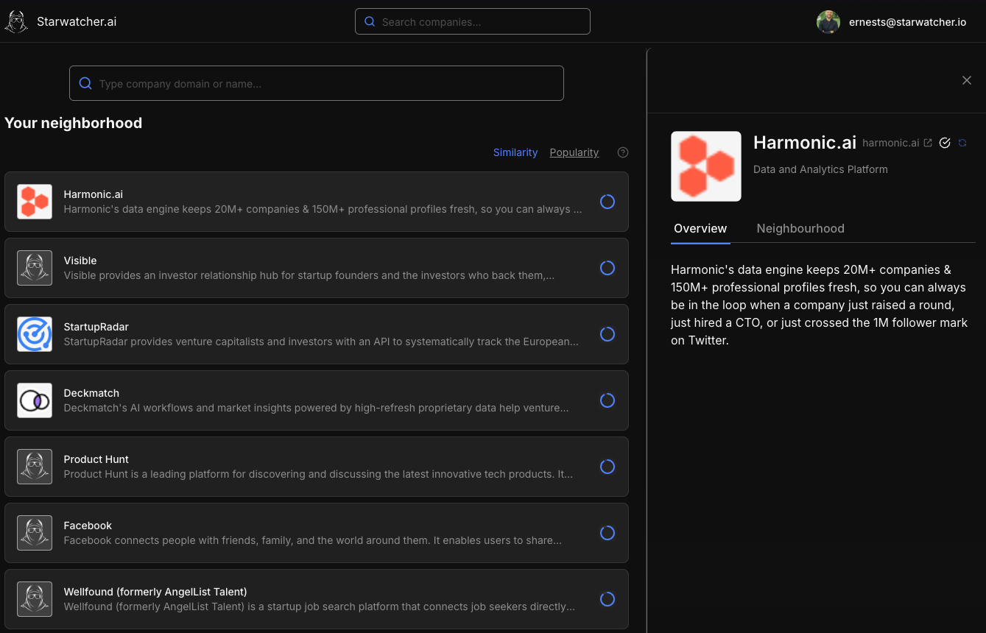Screen dimensions: 986x633
Task: Toggle the circle on the Wellfound row
Action: coord(608,599)
